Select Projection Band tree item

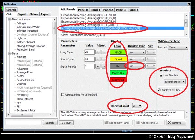click(26, 49)
